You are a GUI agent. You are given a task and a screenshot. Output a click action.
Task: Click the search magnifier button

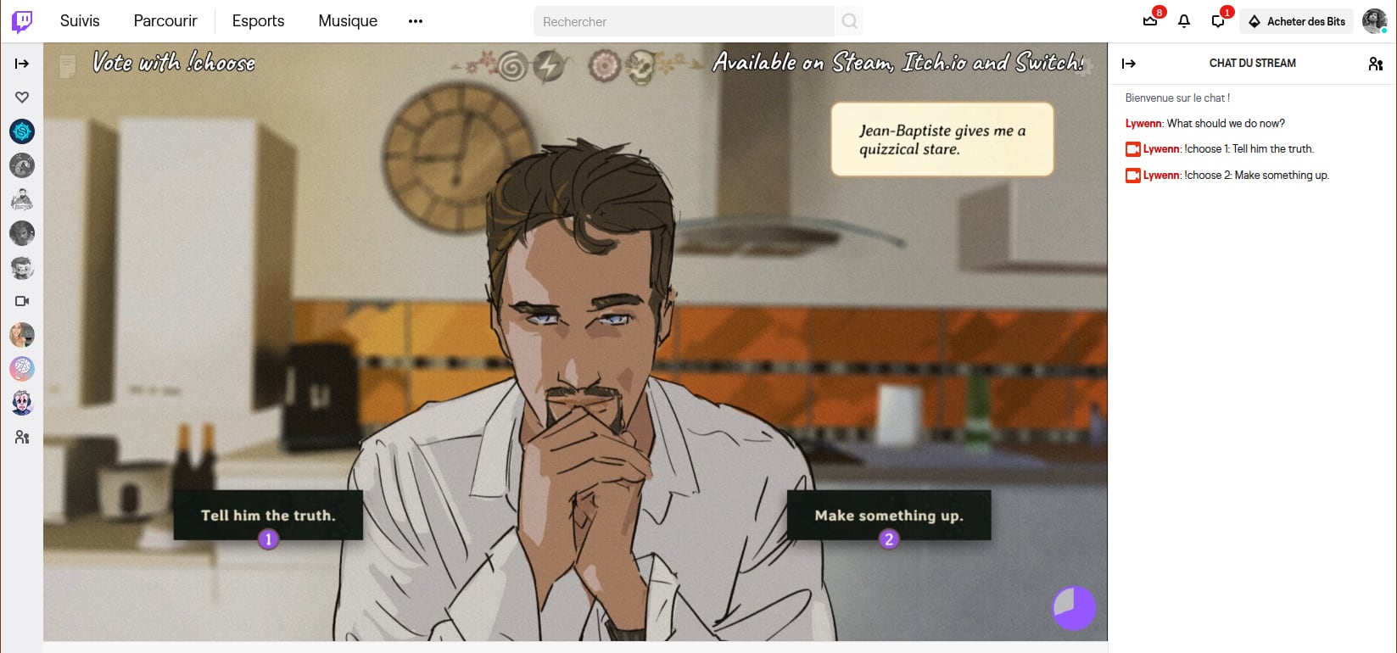pyautogui.click(x=850, y=21)
